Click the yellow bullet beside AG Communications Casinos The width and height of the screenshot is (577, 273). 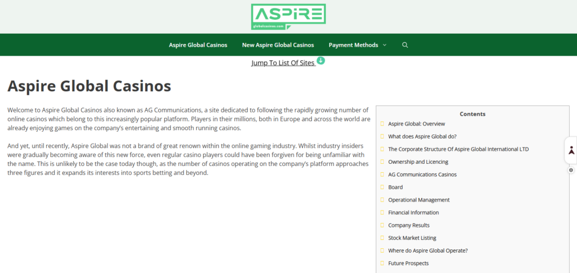point(382,174)
